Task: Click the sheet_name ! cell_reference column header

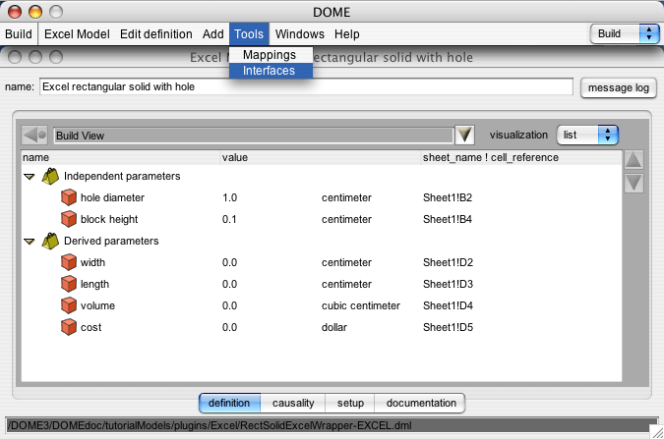Action: point(521,157)
